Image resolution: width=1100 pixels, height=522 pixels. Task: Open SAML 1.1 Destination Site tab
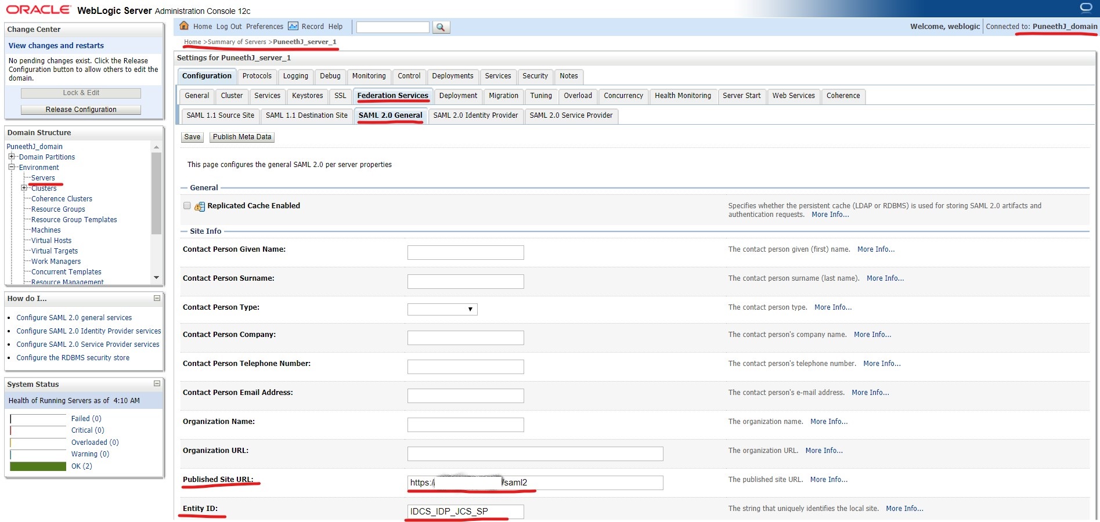point(306,115)
